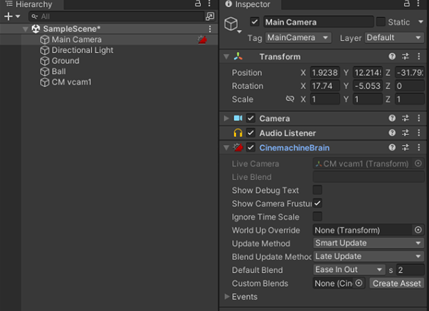
Task: Open CinemachineBrain presets icon
Action: click(x=405, y=148)
